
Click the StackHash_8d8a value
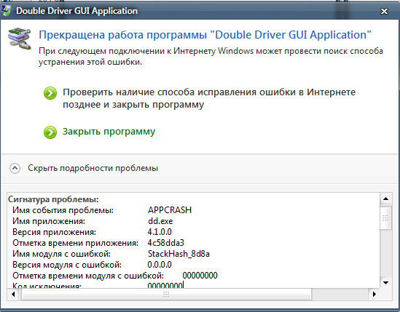point(179,254)
